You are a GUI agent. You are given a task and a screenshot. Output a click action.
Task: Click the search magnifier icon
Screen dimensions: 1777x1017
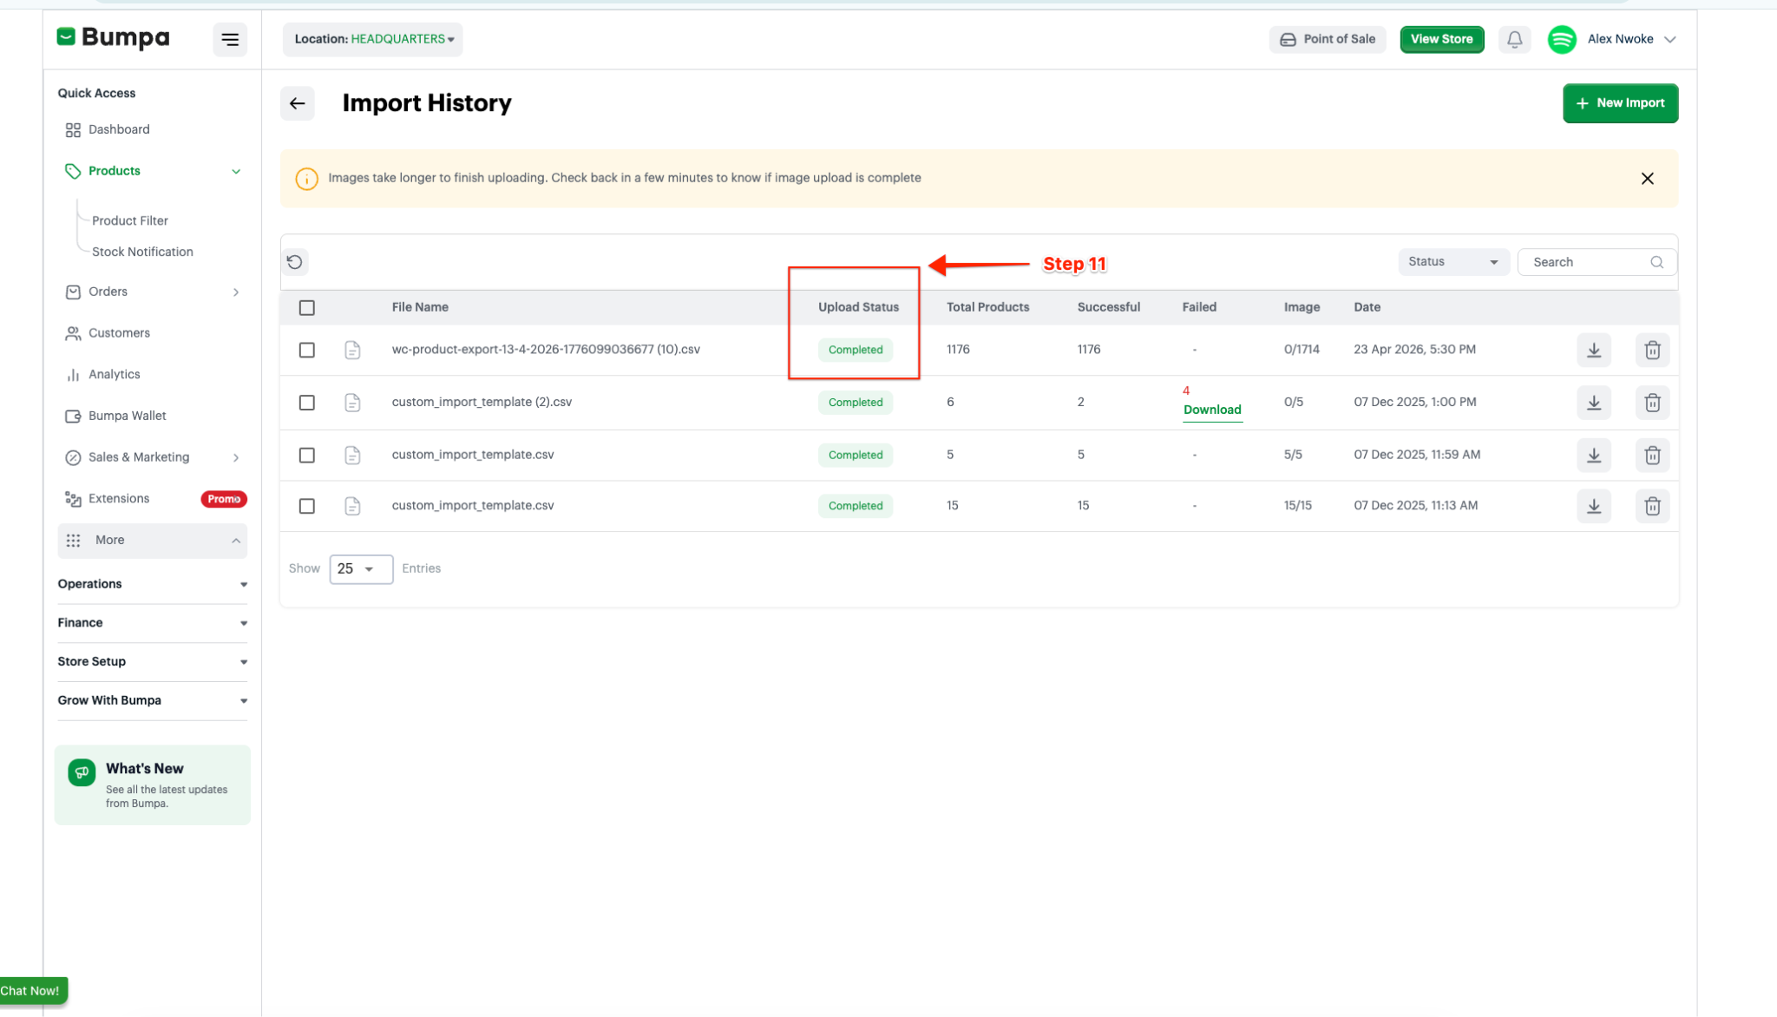click(1656, 262)
